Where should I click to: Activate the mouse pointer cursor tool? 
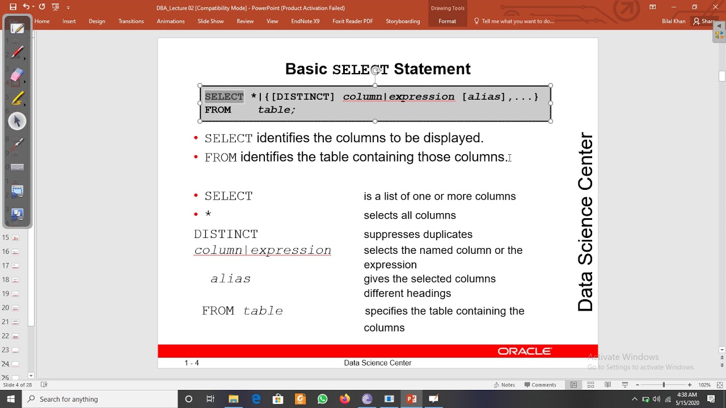pyautogui.click(x=17, y=121)
